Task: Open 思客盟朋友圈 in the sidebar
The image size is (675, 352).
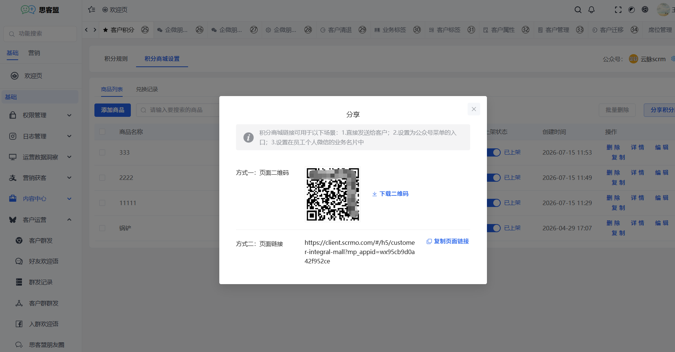Action: (x=41, y=345)
